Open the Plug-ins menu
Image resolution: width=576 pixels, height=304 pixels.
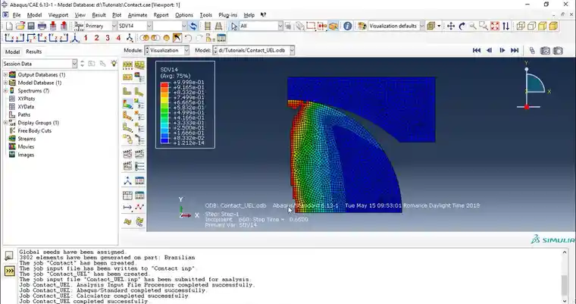228,15
